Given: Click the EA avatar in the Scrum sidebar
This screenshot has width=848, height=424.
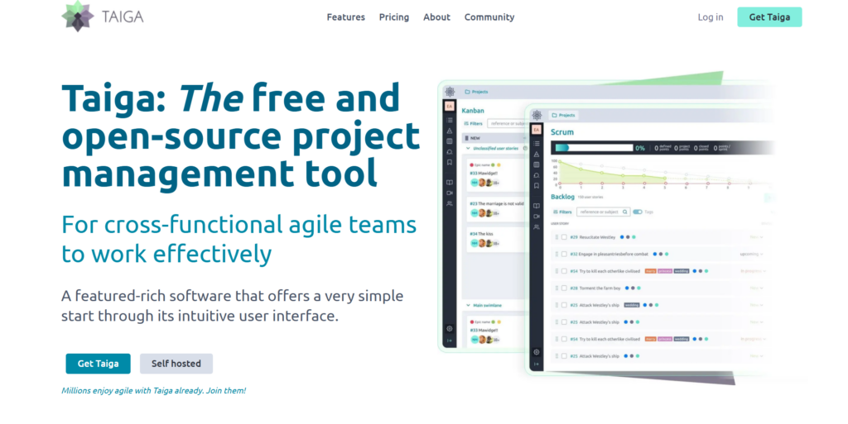Looking at the screenshot, I should click(x=537, y=130).
